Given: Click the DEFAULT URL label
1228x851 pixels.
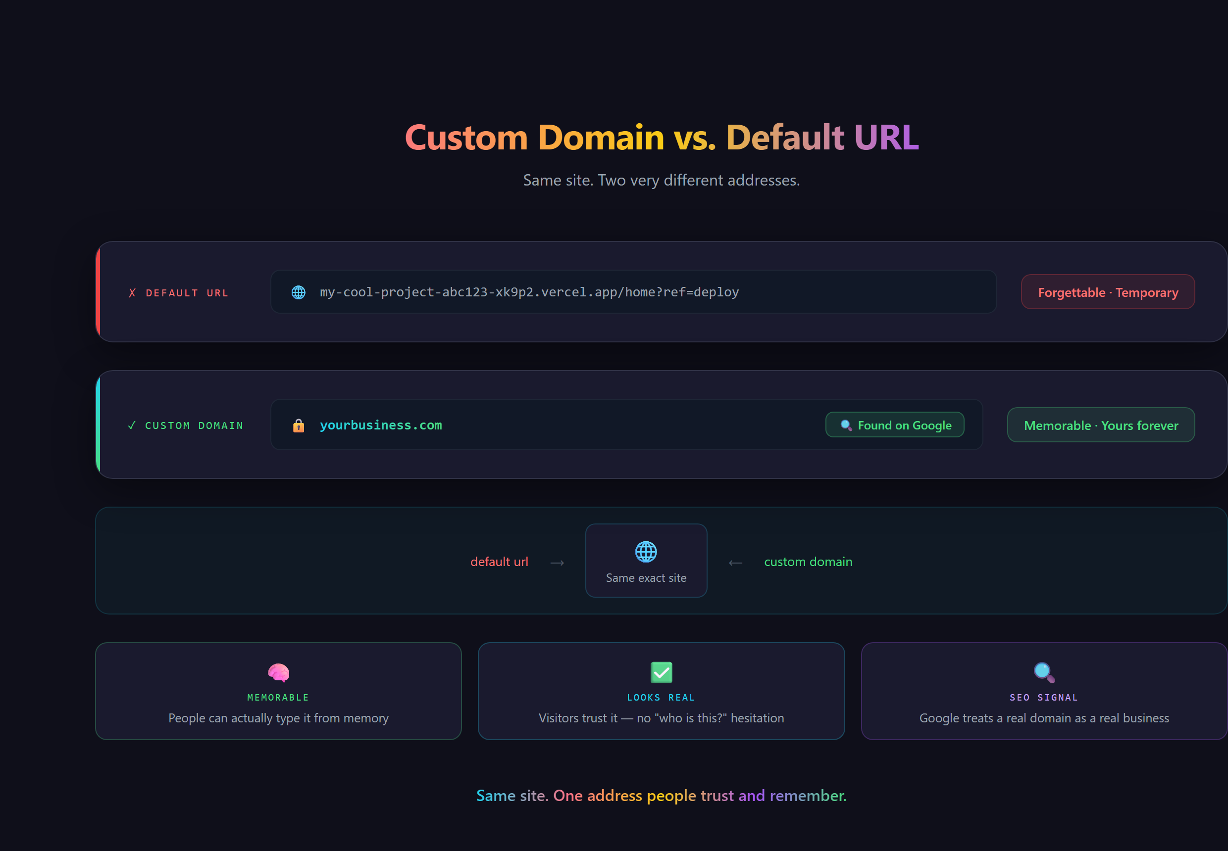Looking at the screenshot, I should [x=187, y=293].
